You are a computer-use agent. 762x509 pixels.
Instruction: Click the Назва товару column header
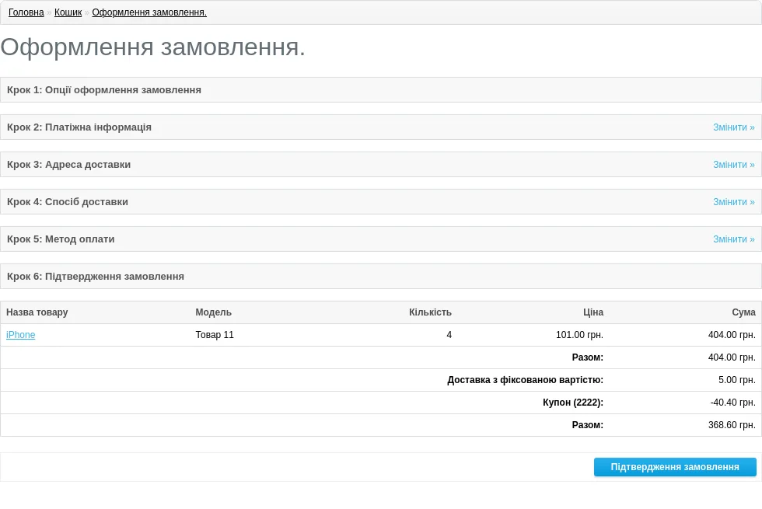(x=37, y=312)
